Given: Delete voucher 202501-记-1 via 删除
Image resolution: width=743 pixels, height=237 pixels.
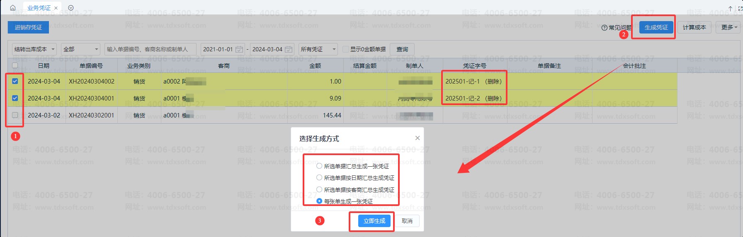Looking at the screenshot, I should coord(493,81).
